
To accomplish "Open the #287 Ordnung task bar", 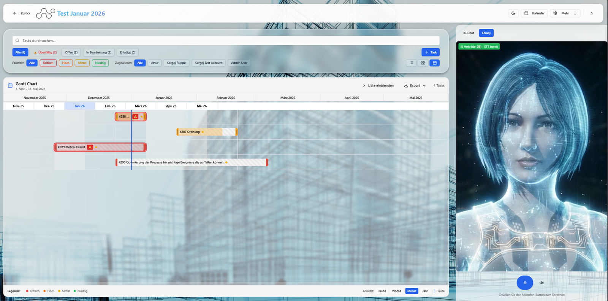I will [x=207, y=132].
